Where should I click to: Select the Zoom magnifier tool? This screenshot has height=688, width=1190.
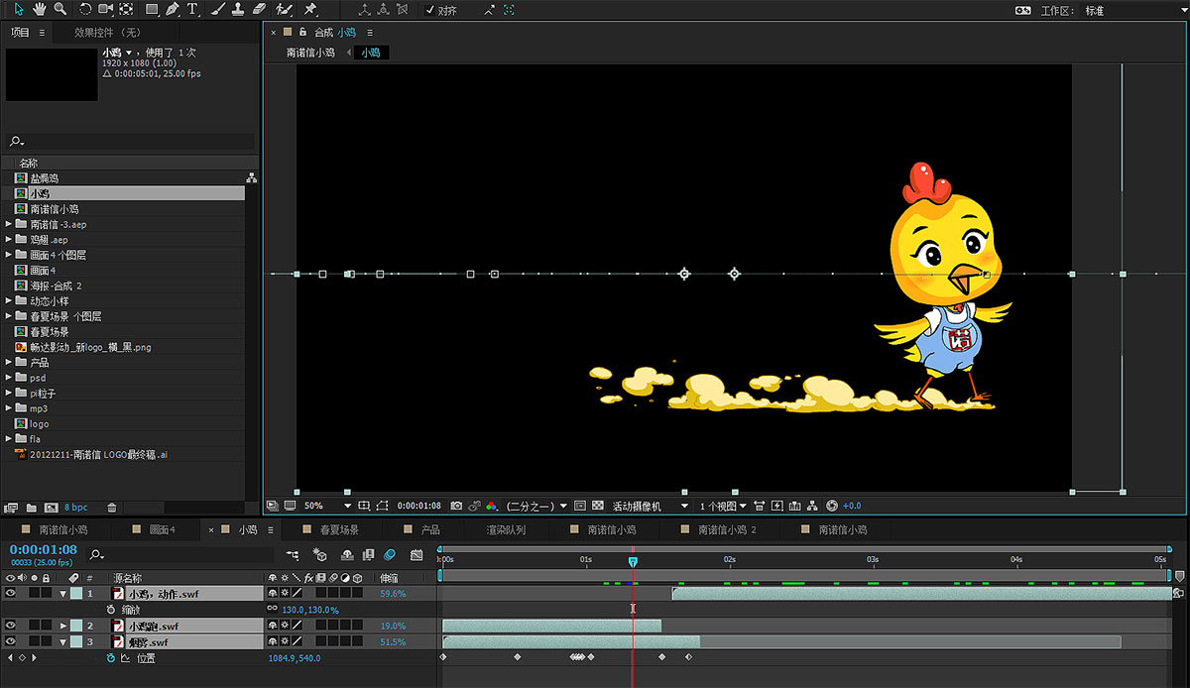(60, 9)
